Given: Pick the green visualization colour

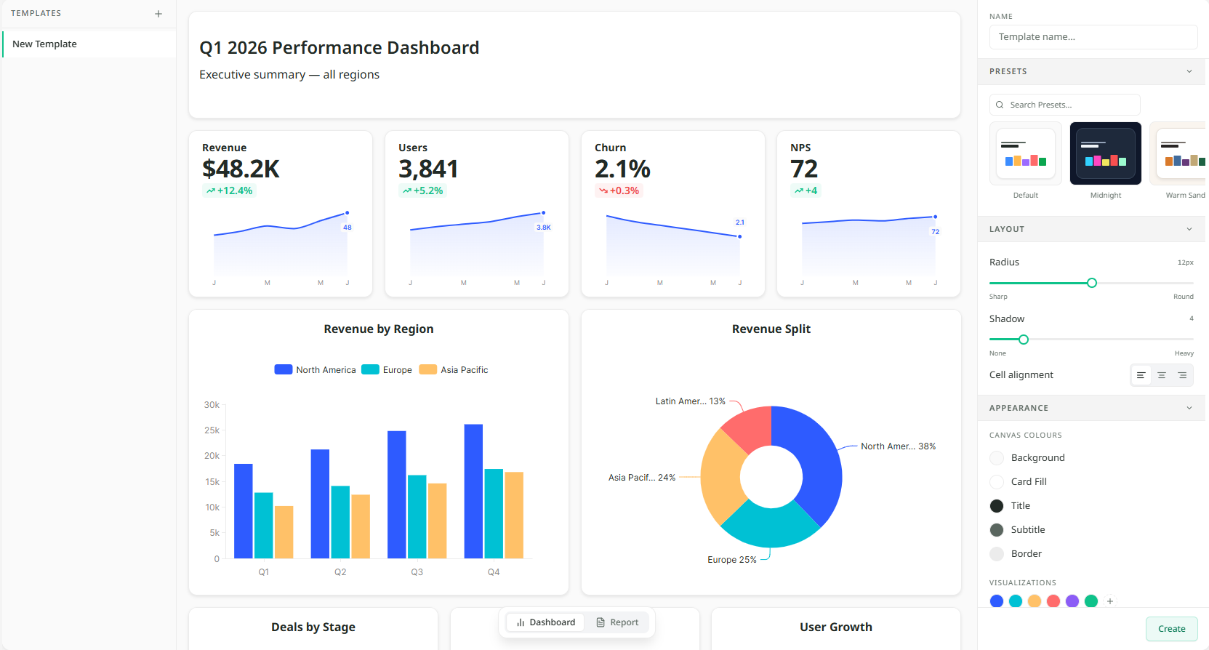Looking at the screenshot, I should [1091, 601].
